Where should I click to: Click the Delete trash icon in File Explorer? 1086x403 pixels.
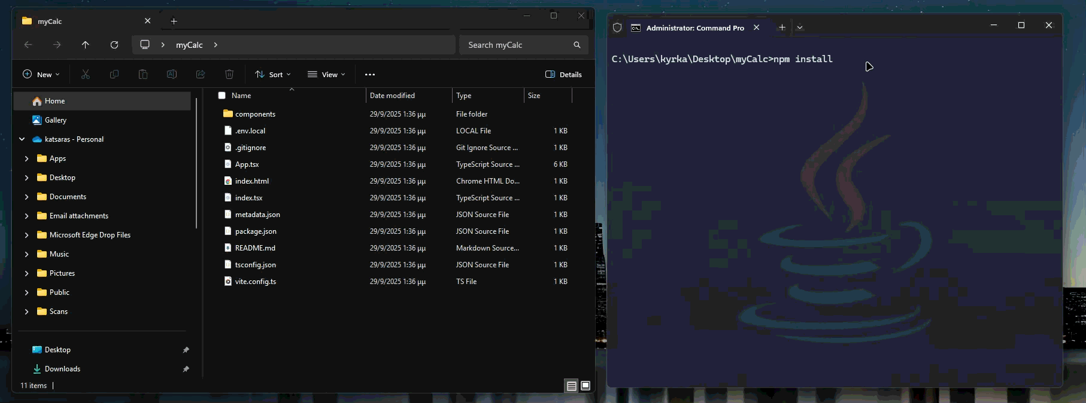click(x=229, y=74)
